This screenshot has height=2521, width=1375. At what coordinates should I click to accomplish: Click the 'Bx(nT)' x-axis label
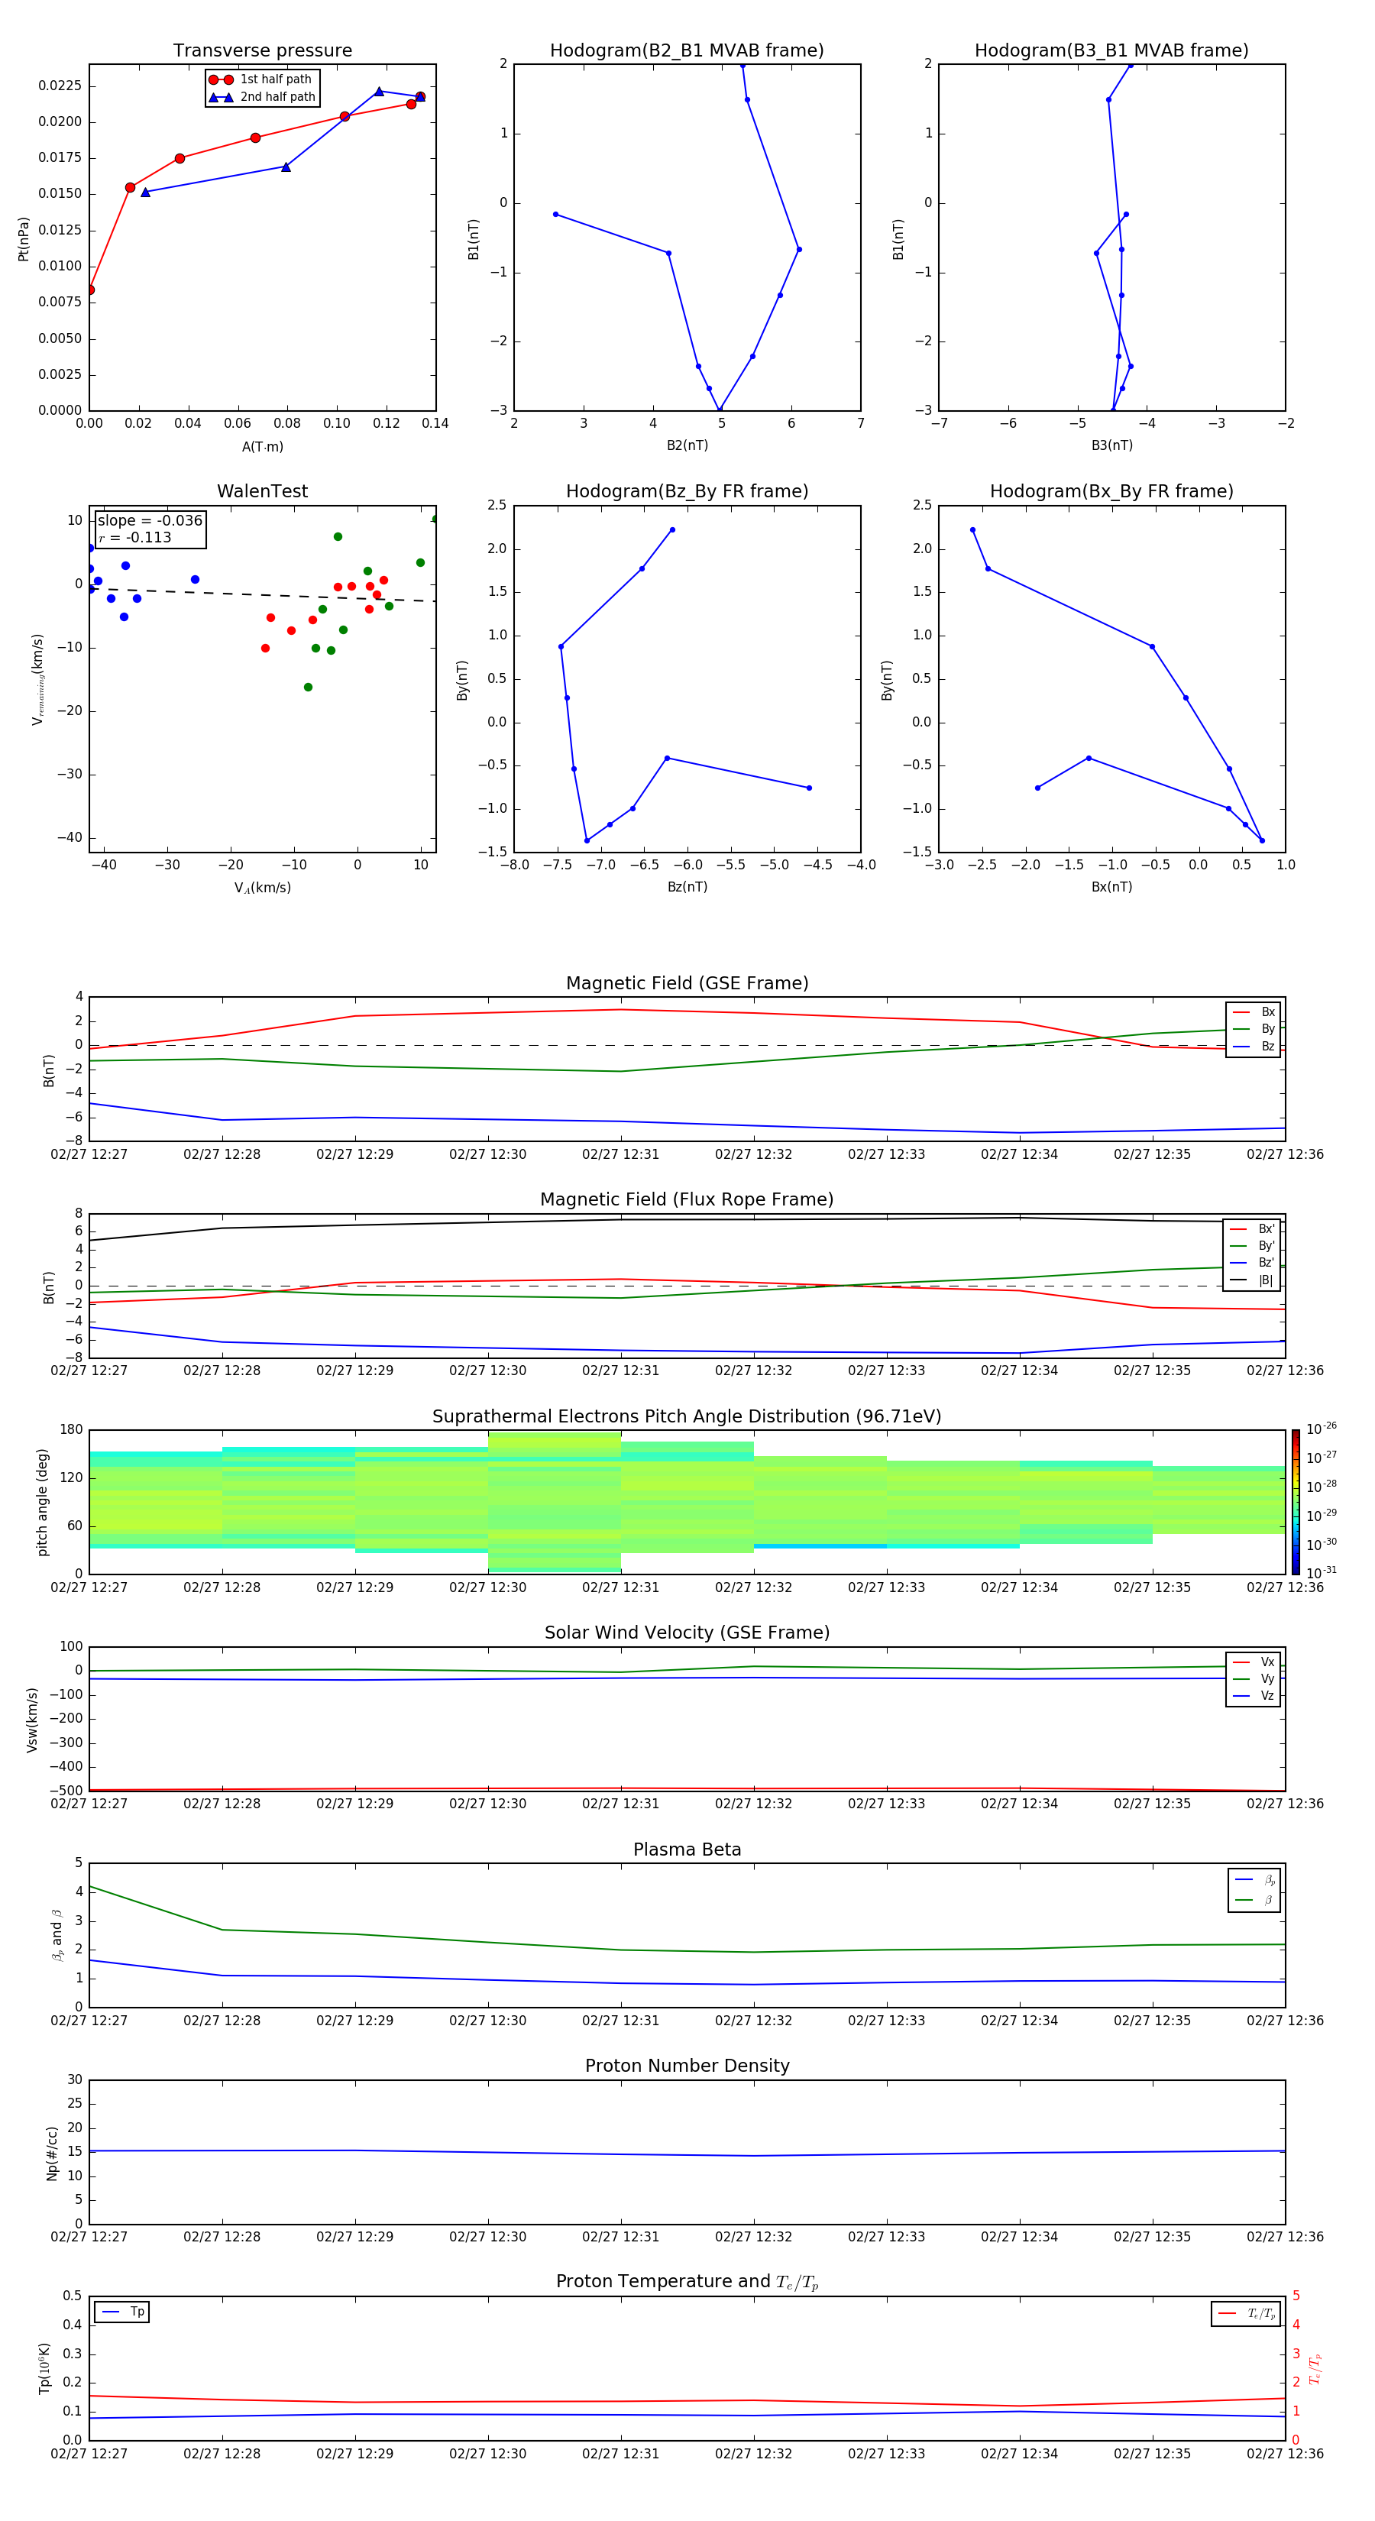pyautogui.click(x=1111, y=887)
